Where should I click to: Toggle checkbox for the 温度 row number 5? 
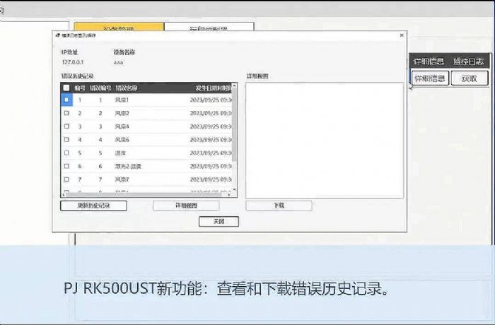pyautogui.click(x=66, y=153)
